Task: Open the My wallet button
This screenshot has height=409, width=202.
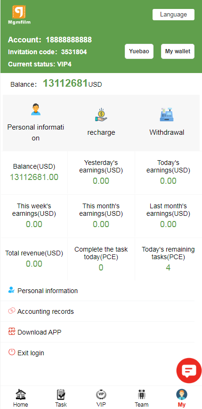Action: click(178, 51)
